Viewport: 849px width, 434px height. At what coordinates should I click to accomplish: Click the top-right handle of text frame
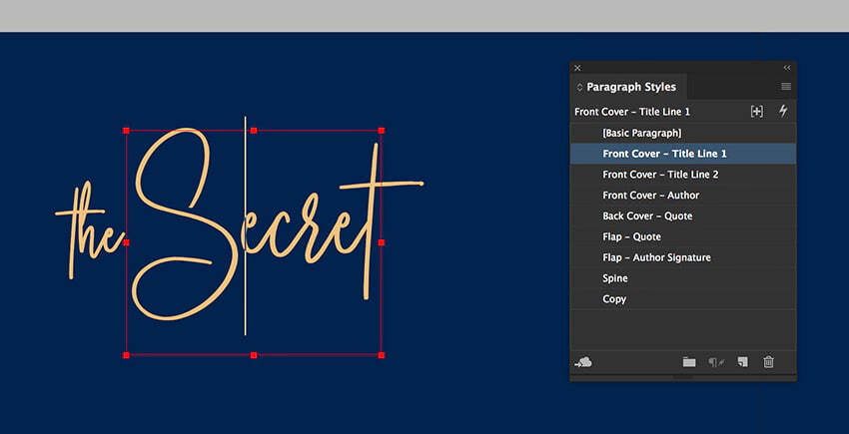point(382,130)
